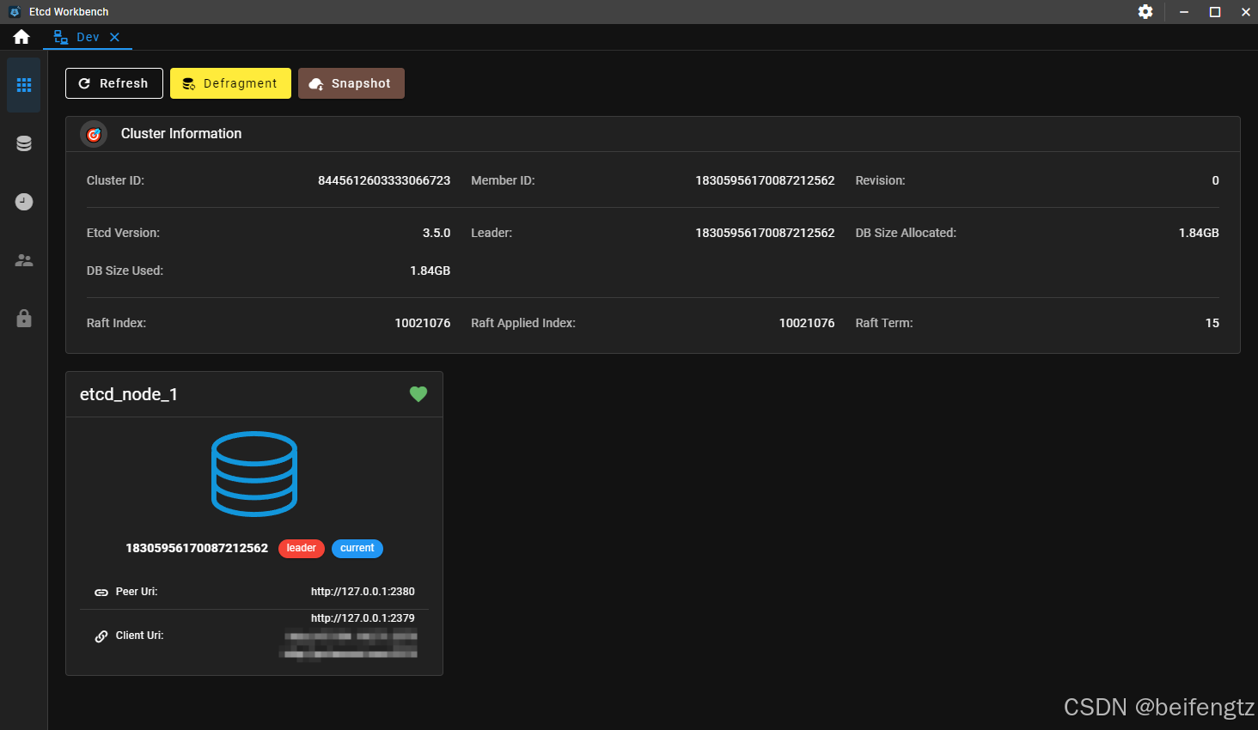Select the Cluster ID value 8445612603333066723
Image resolution: width=1258 pixels, height=730 pixels.
tap(384, 180)
